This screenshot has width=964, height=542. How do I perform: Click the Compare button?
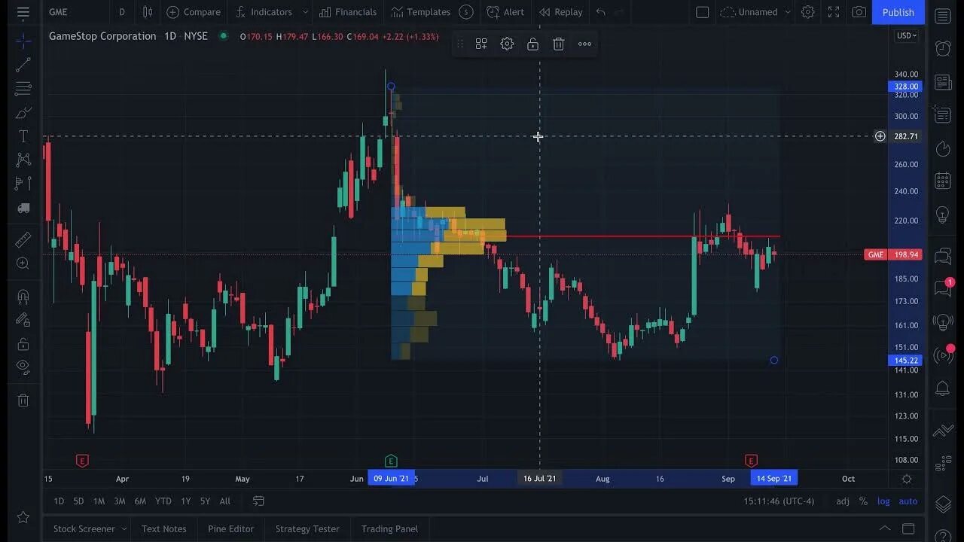194,12
